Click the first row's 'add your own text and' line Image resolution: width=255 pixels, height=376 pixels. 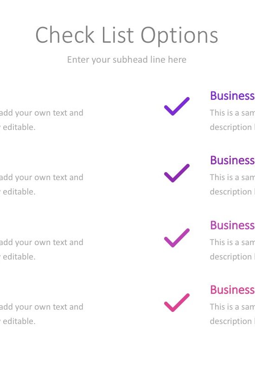42,113
